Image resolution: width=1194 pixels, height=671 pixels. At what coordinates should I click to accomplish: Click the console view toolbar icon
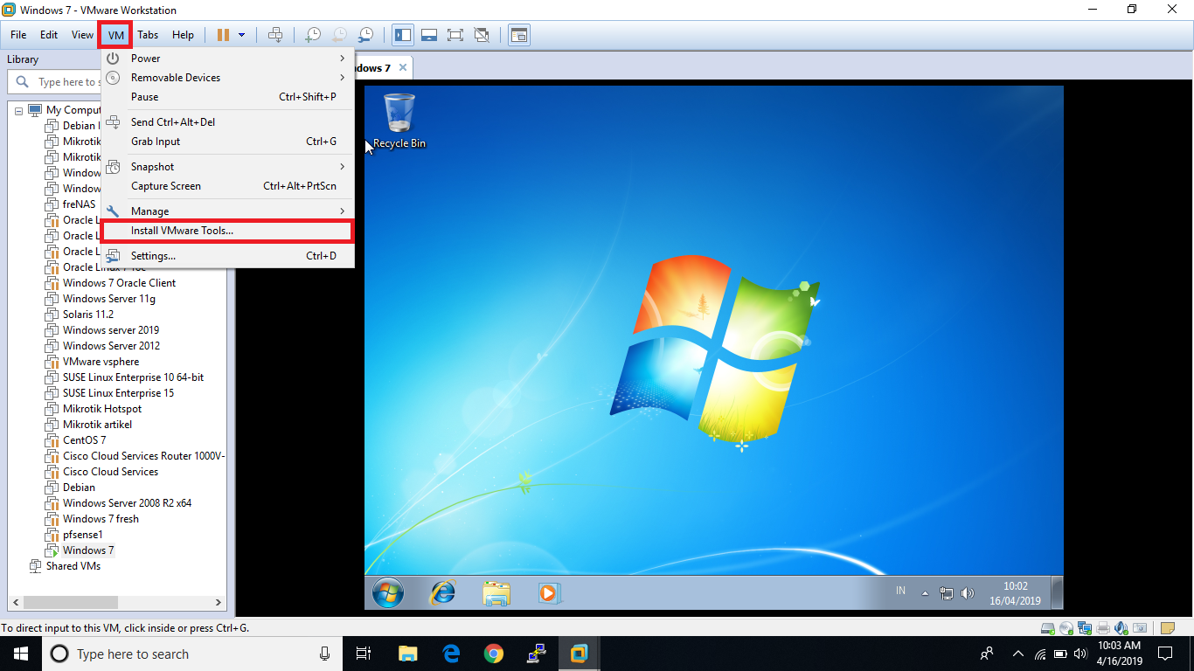pos(519,35)
